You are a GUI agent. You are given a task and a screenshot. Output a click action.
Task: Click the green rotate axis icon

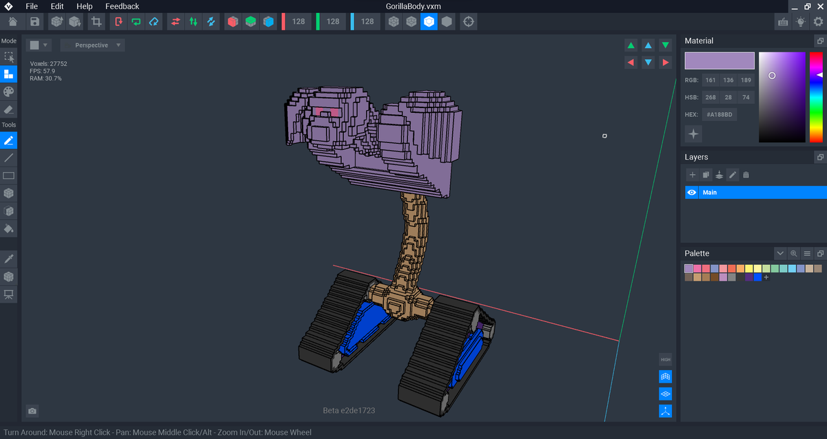point(136,21)
